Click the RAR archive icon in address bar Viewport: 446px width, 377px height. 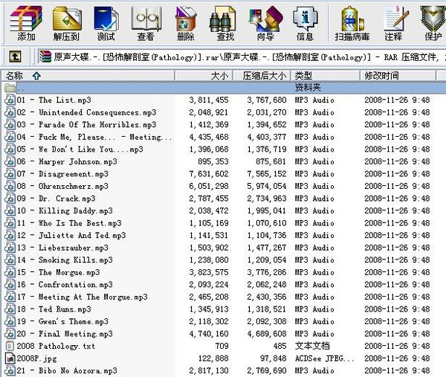point(45,57)
